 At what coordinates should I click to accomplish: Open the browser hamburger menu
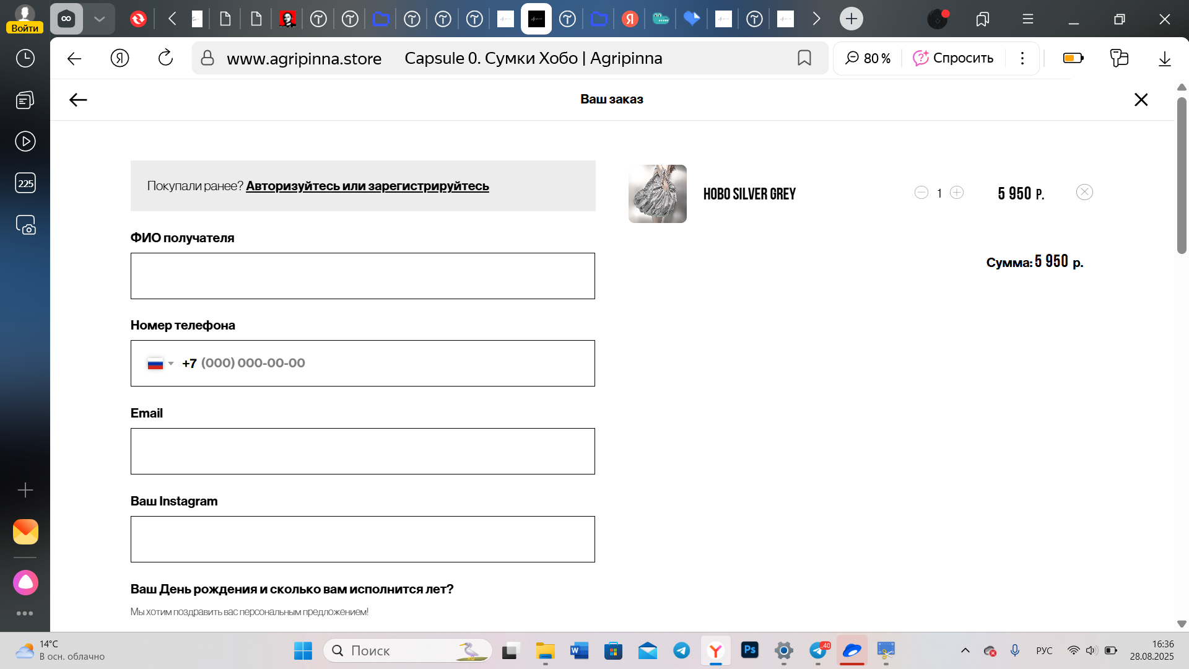tap(1028, 19)
